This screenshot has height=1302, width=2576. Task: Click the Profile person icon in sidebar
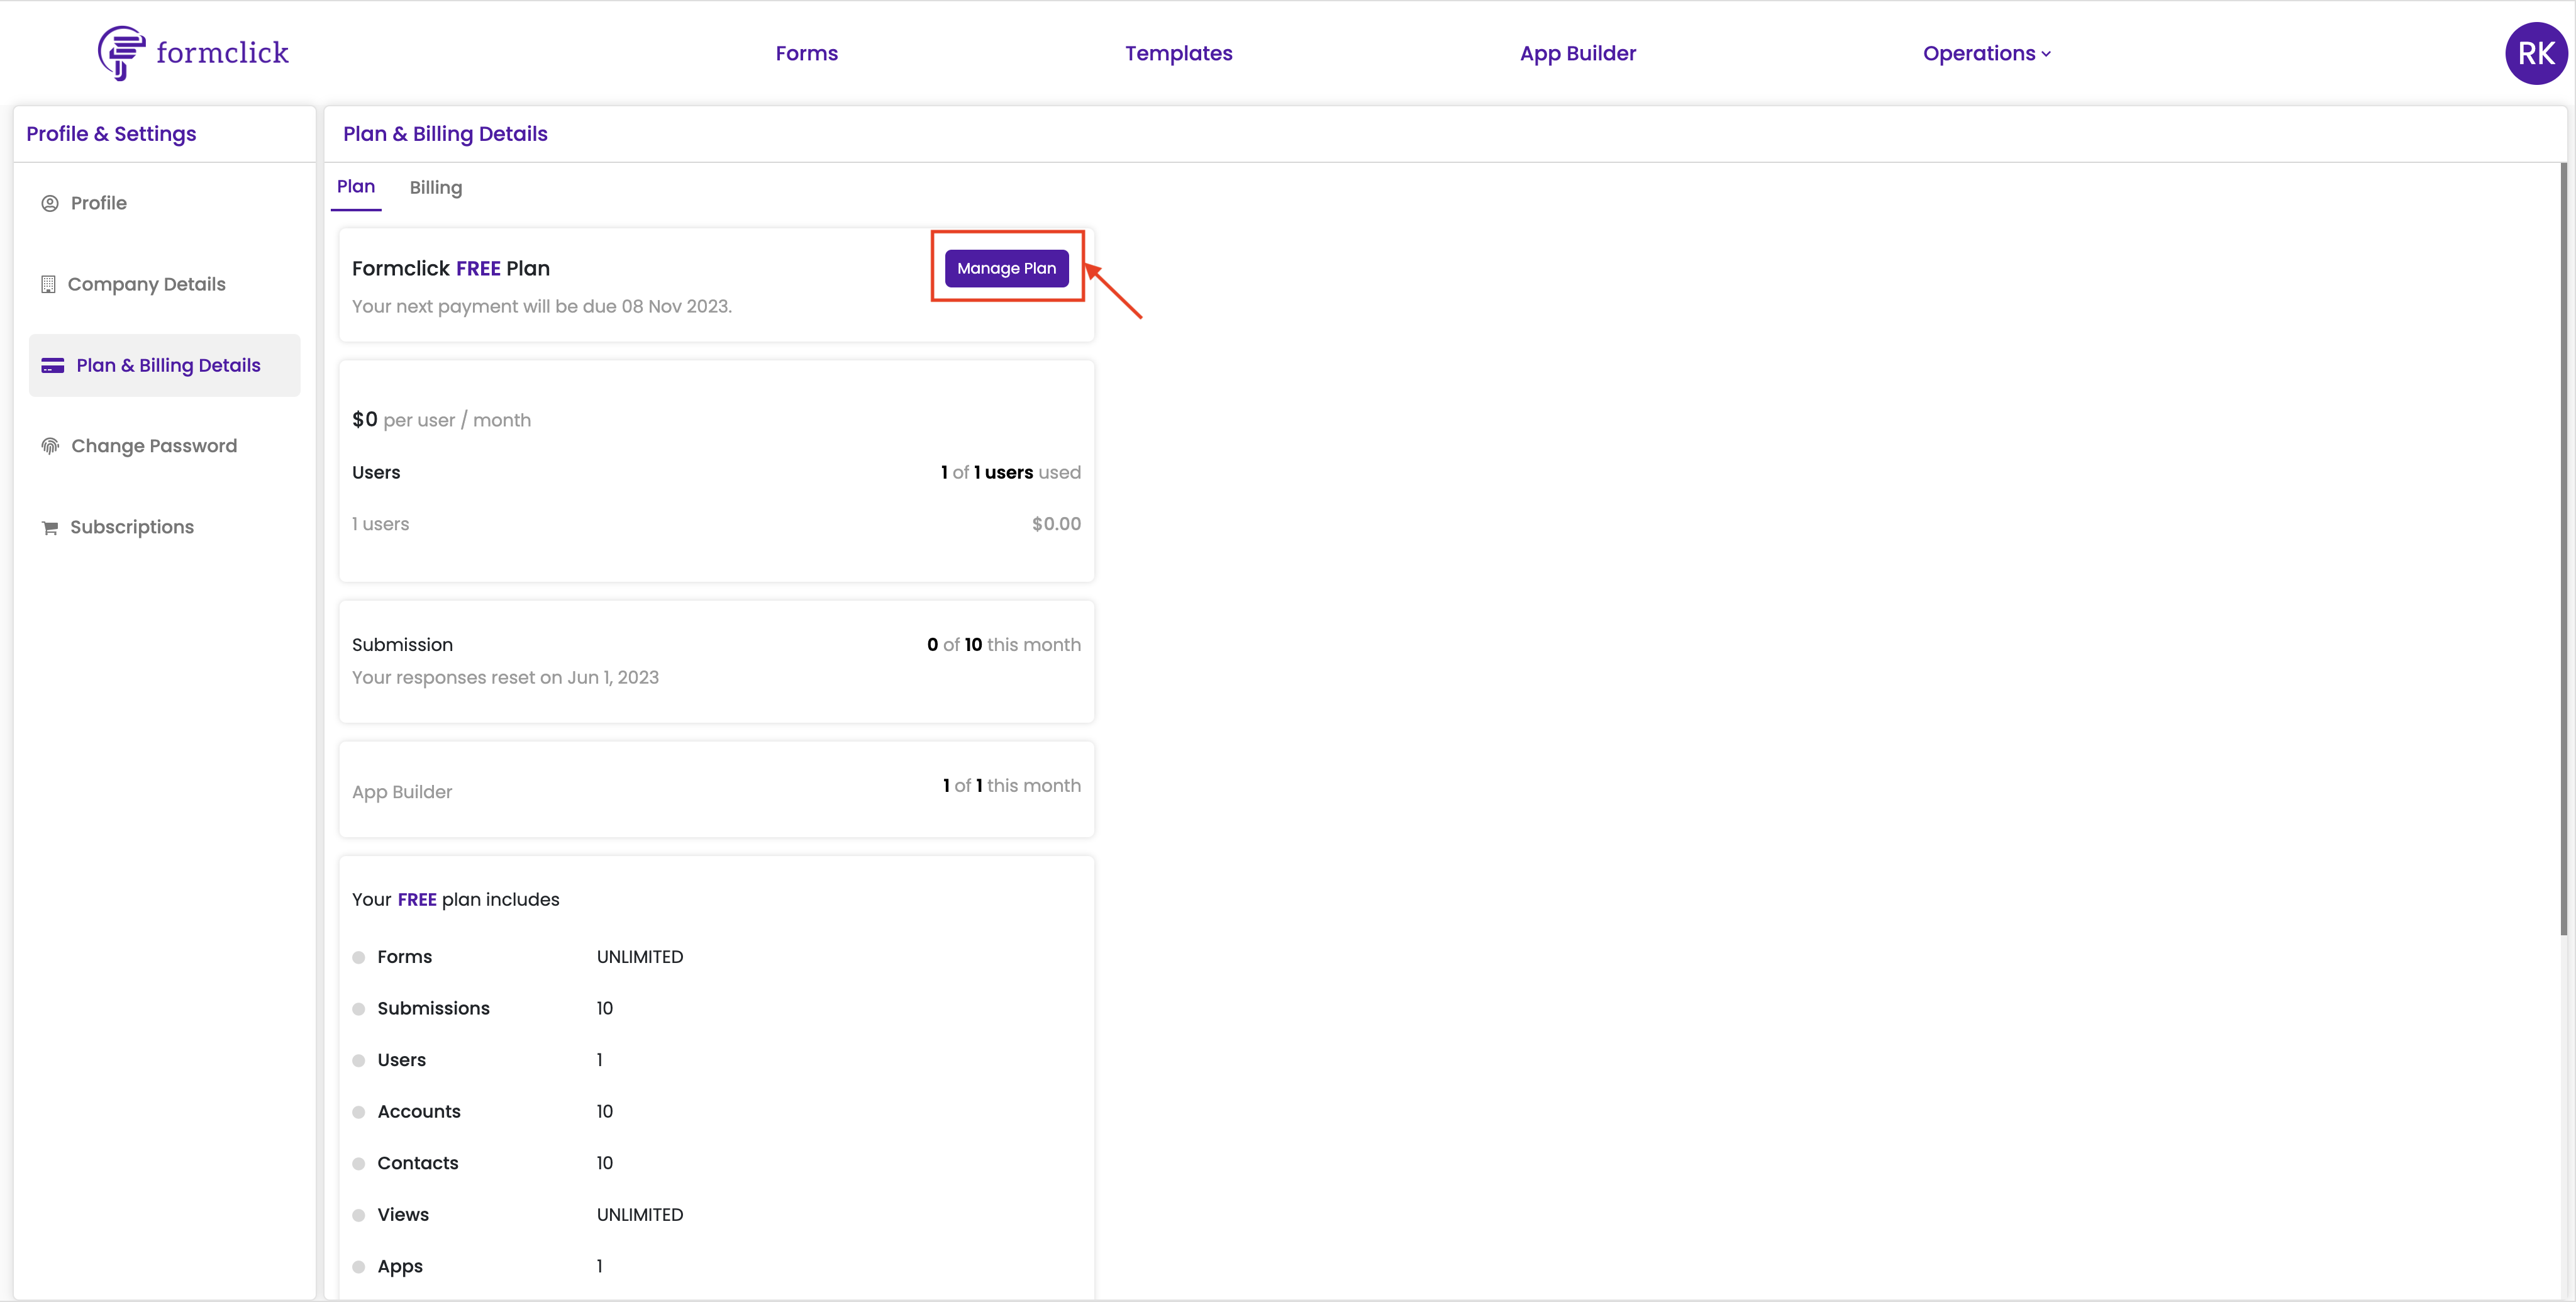click(x=50, y=203)
